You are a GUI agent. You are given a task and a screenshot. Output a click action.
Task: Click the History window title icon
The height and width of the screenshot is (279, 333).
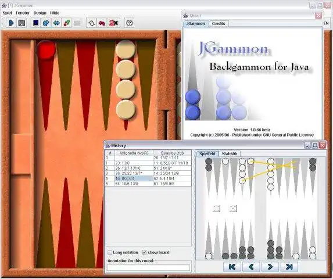pos(108,145)
